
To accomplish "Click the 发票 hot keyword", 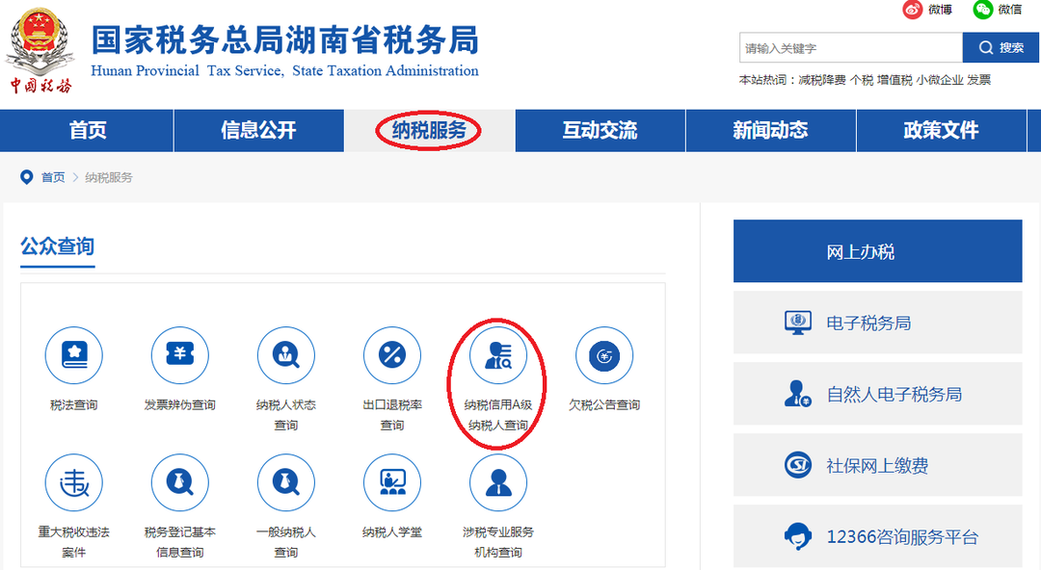I will [x=978, y=80].
